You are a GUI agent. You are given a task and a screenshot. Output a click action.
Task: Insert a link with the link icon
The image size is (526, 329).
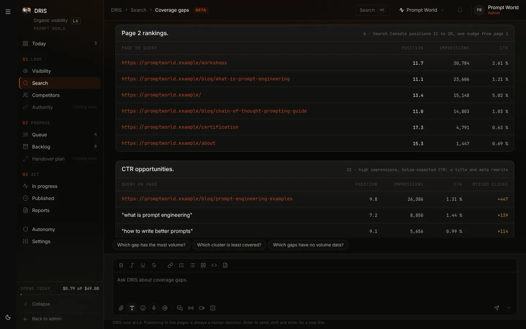point(170,265)
